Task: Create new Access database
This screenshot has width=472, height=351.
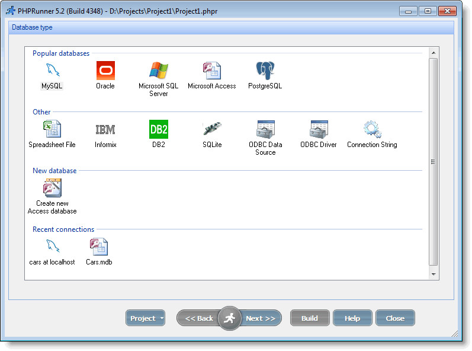Action: tap(52, 188)
